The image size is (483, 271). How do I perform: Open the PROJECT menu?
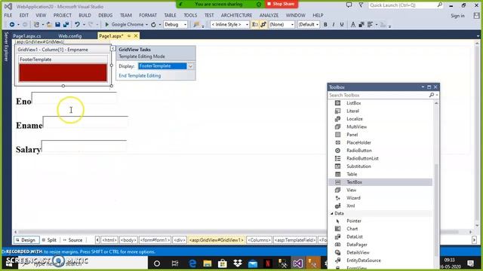click(62, 15)
